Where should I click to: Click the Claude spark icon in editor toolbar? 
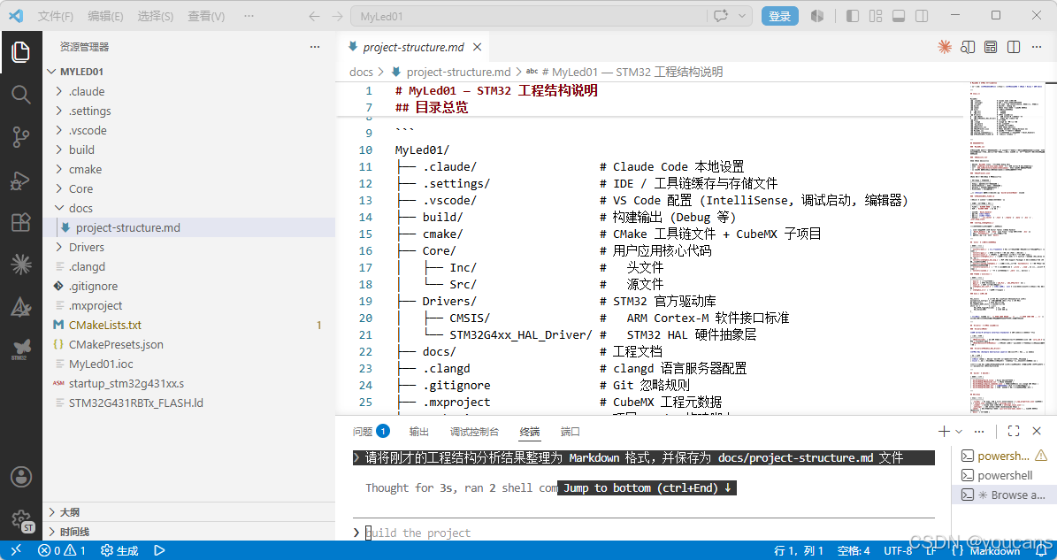point(945,47)
